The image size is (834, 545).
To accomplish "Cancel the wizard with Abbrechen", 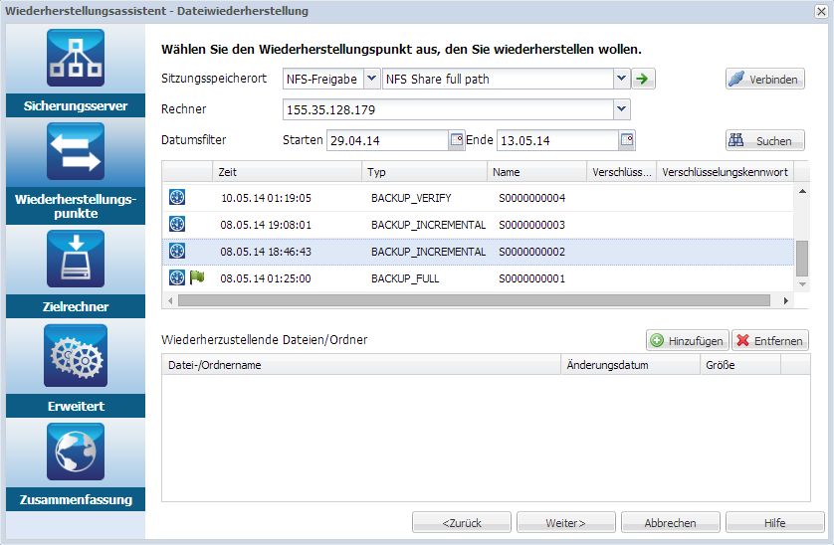I will coord(670,523).
